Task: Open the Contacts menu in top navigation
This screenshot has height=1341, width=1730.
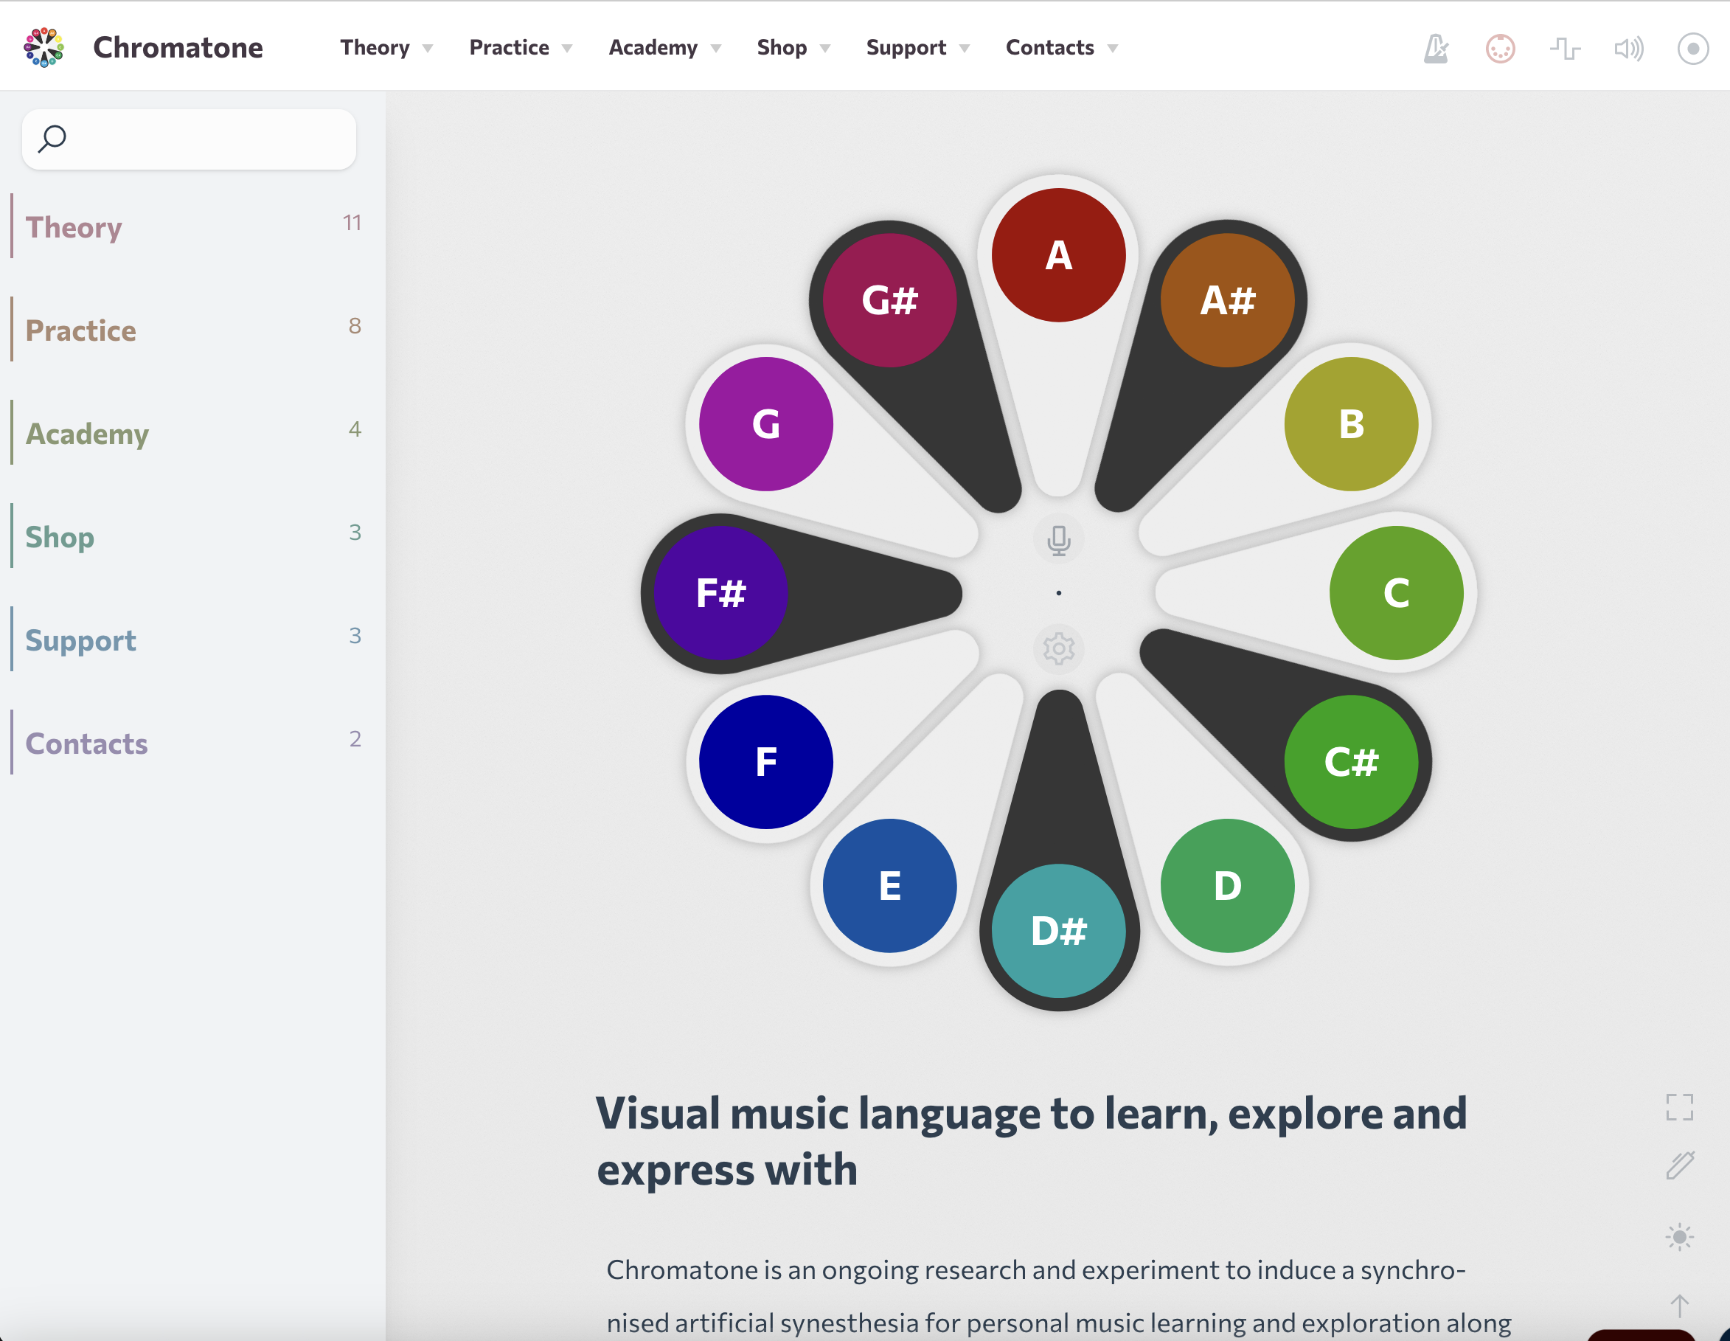Action: click(1049, 47)
